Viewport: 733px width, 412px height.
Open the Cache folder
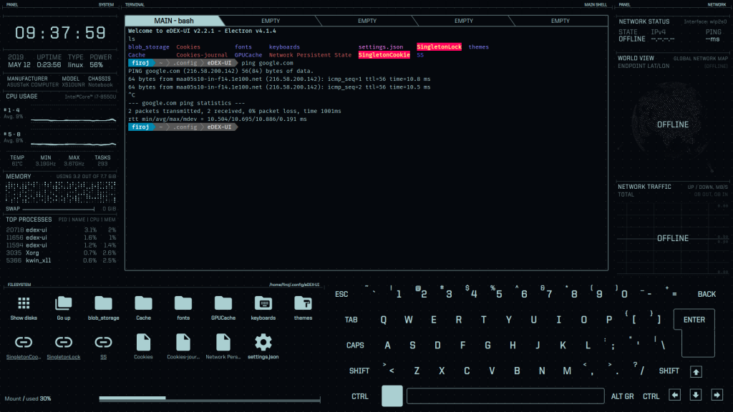[x=143, y=303]
